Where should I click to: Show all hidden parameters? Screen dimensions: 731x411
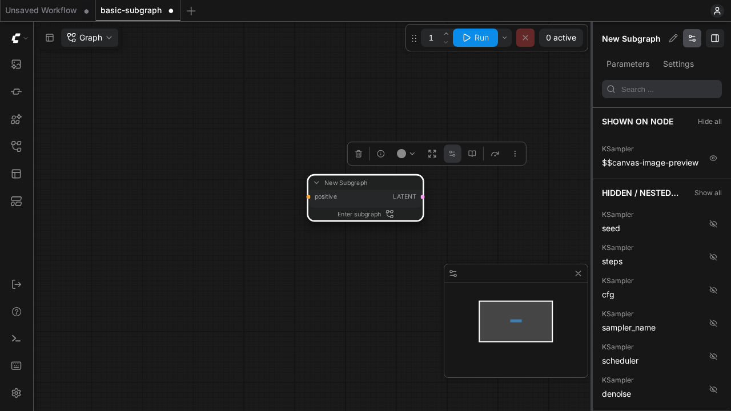(708, 193)
